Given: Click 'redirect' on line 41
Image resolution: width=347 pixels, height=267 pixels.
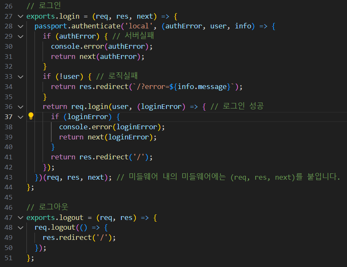Looking at the screenshot, I should pos(112,157).
